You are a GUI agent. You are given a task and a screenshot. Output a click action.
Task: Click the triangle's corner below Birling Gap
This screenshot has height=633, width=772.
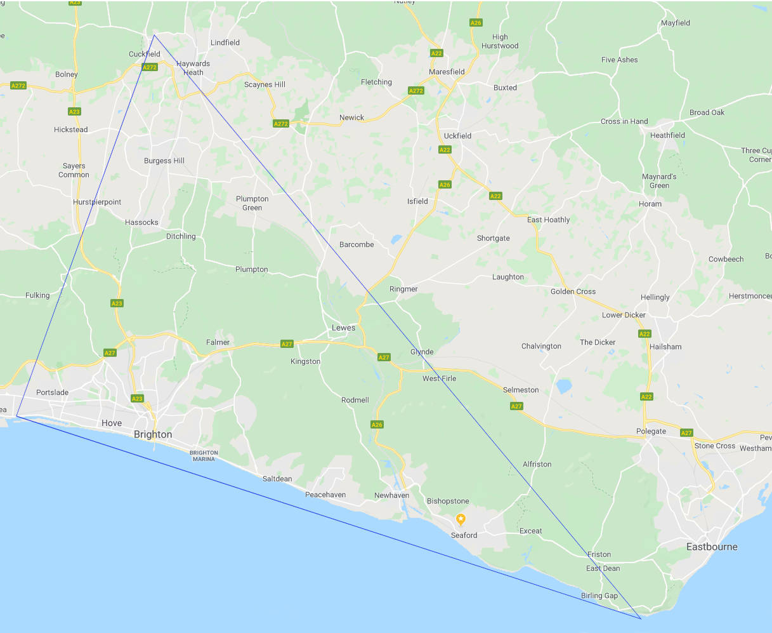[x=641, y=618]
